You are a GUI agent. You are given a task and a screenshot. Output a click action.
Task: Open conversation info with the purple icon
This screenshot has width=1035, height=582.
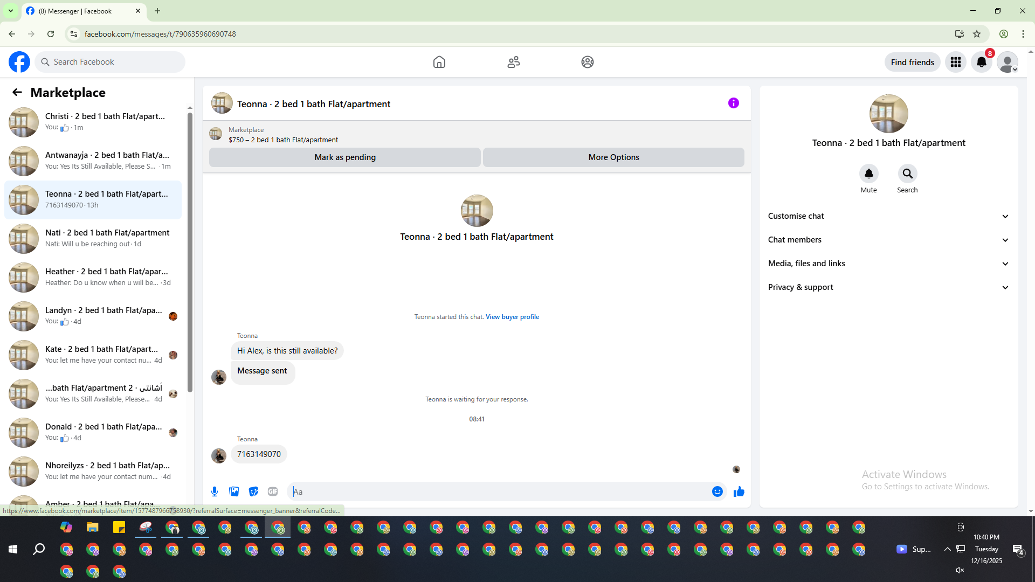click(x=734, y=103)
